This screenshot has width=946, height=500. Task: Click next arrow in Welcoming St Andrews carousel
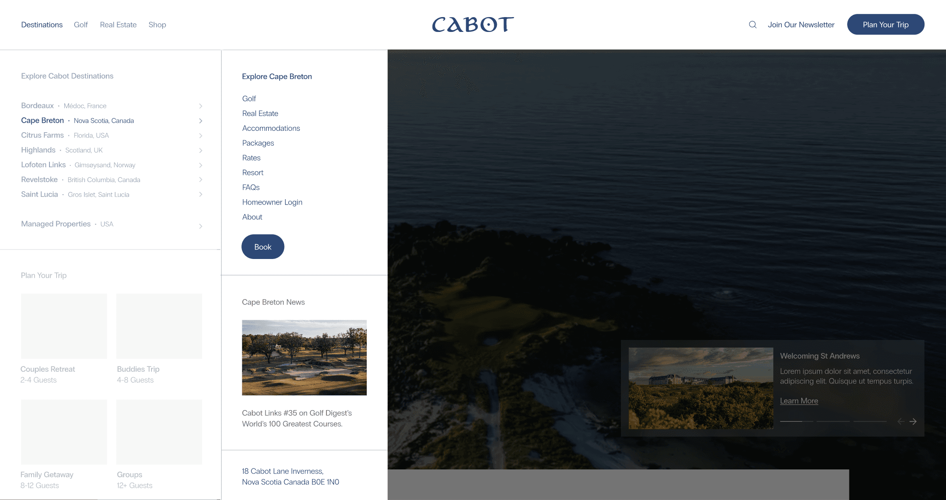[x=913, y=421]
